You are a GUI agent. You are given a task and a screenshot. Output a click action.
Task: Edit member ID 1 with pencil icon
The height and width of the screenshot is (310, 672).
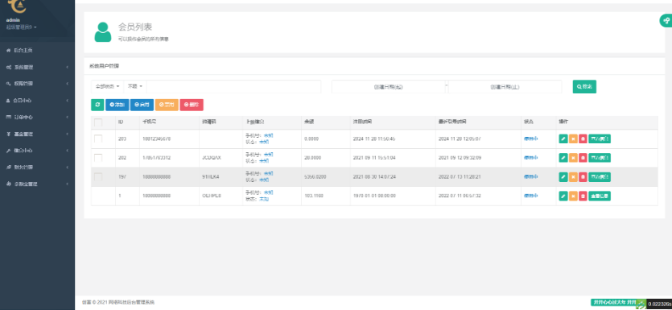pos(563,196)
